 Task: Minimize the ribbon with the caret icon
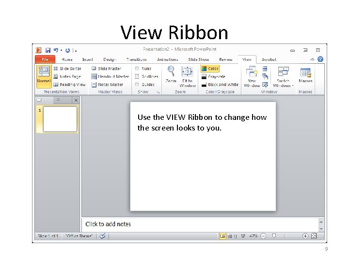click(x=312, y=59)
